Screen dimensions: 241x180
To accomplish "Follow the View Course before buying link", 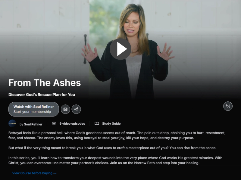I will (x=34, y=173).
